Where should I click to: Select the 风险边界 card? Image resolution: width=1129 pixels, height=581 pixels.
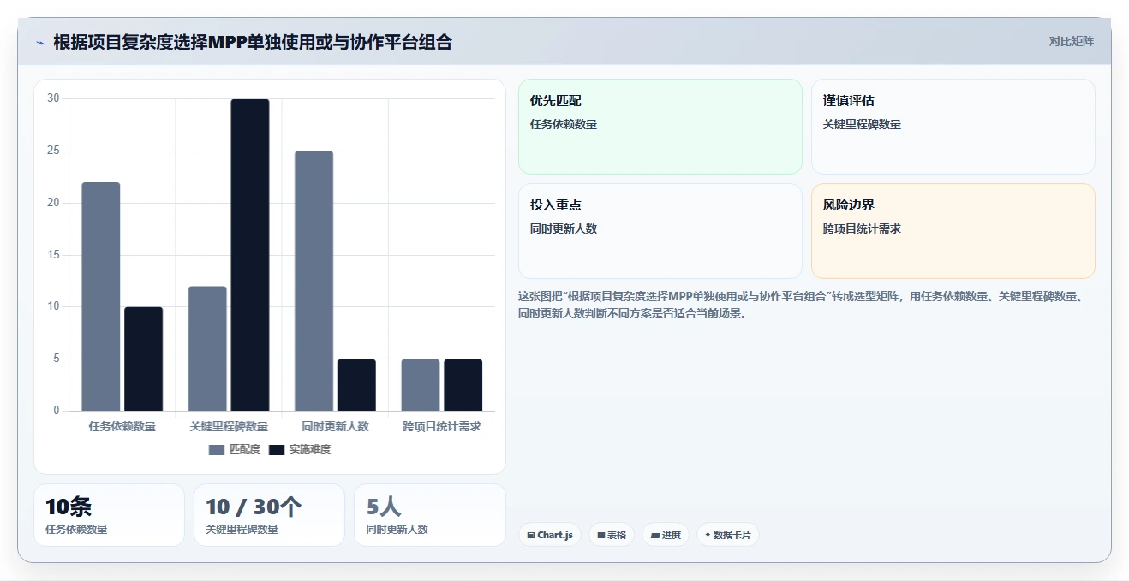(953, 231)
